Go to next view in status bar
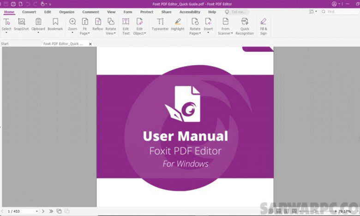This screenshot has height=216, width=360. pyautogui.click(x=67, y=211)
